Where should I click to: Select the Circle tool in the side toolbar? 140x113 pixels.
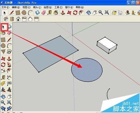[3, 46]
